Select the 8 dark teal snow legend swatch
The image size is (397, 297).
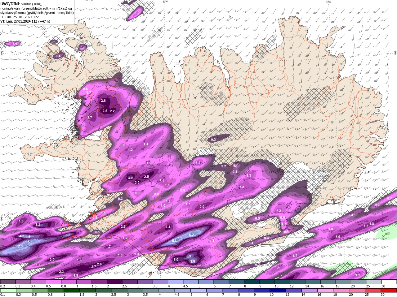pos(252,282)
